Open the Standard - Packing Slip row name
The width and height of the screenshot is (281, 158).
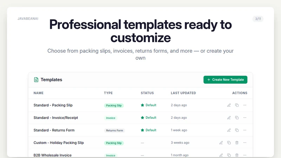tap(53, 105)
